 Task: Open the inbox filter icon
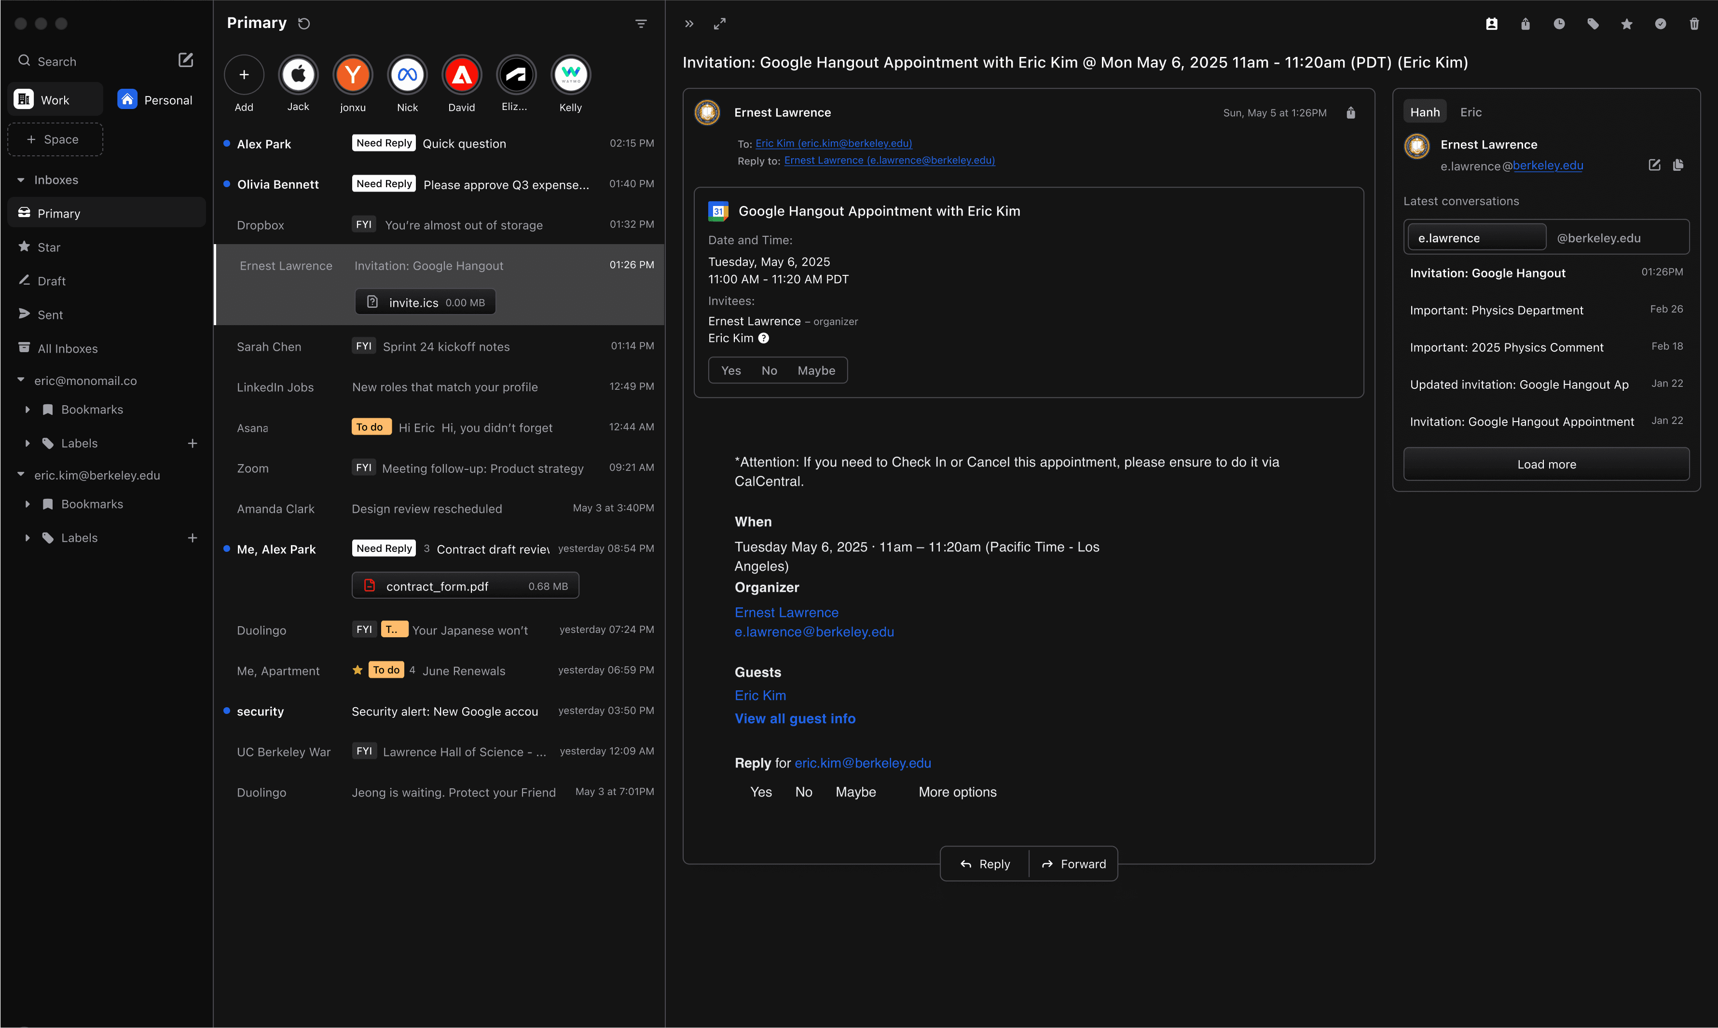(x=641, y=24)
